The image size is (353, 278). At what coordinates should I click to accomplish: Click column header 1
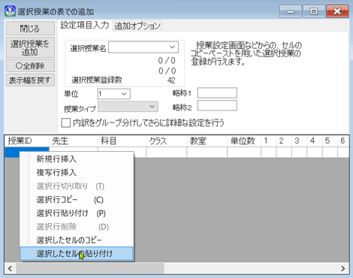(269, 141)
